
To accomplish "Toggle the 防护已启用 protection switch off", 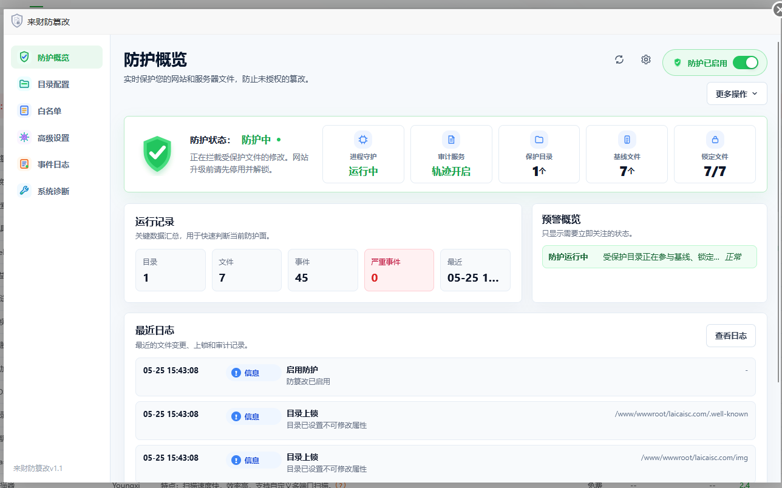I will point(746,63).
